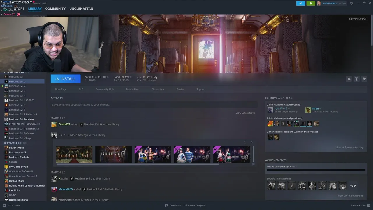Show game info icon
Image resolution: width=373 pixels, height=210 pixels.
coord(356,79)
